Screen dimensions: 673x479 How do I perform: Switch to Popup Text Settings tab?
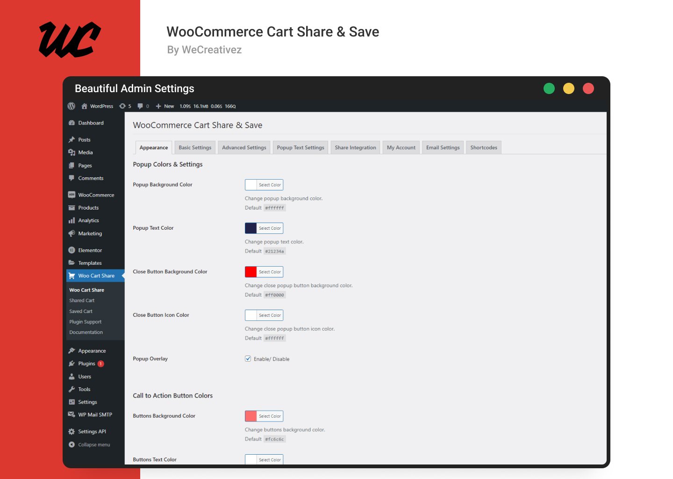301,147
